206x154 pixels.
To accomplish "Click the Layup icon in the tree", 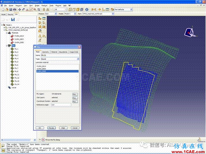I will (x=9, y=88).
